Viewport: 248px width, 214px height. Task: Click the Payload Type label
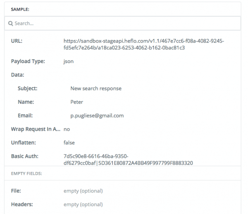(x=28, y=61)
